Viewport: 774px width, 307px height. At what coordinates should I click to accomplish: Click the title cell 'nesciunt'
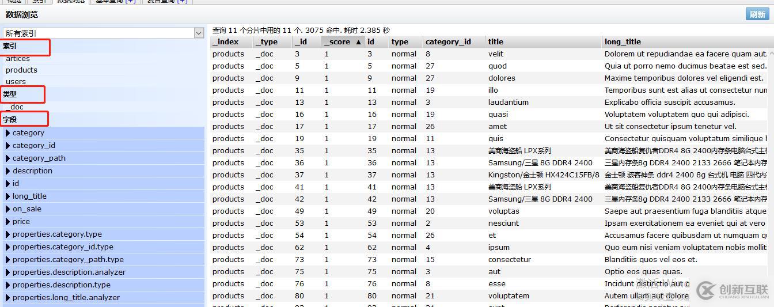point(503,223)
